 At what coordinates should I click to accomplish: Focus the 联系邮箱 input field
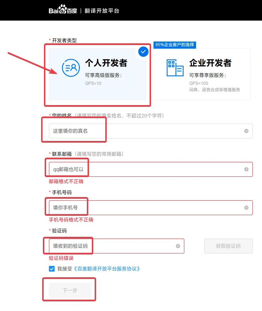tap(151, 169)
